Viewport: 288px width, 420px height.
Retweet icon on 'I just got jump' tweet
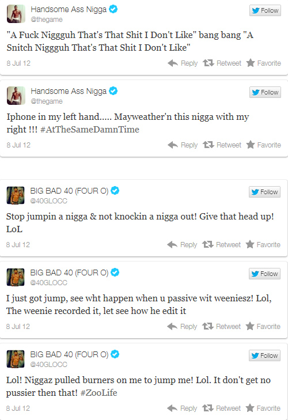click(x=207, y=326)
